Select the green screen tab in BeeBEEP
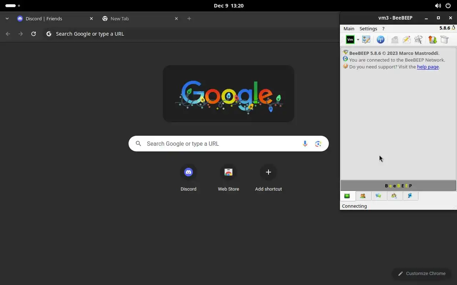 (347, 196)
